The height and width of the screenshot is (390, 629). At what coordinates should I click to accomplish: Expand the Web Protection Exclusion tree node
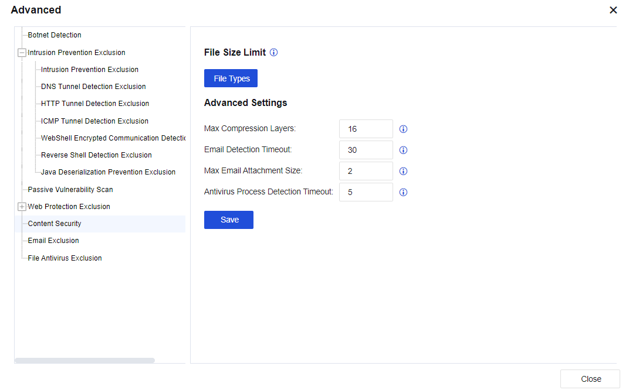pos(22,207)
